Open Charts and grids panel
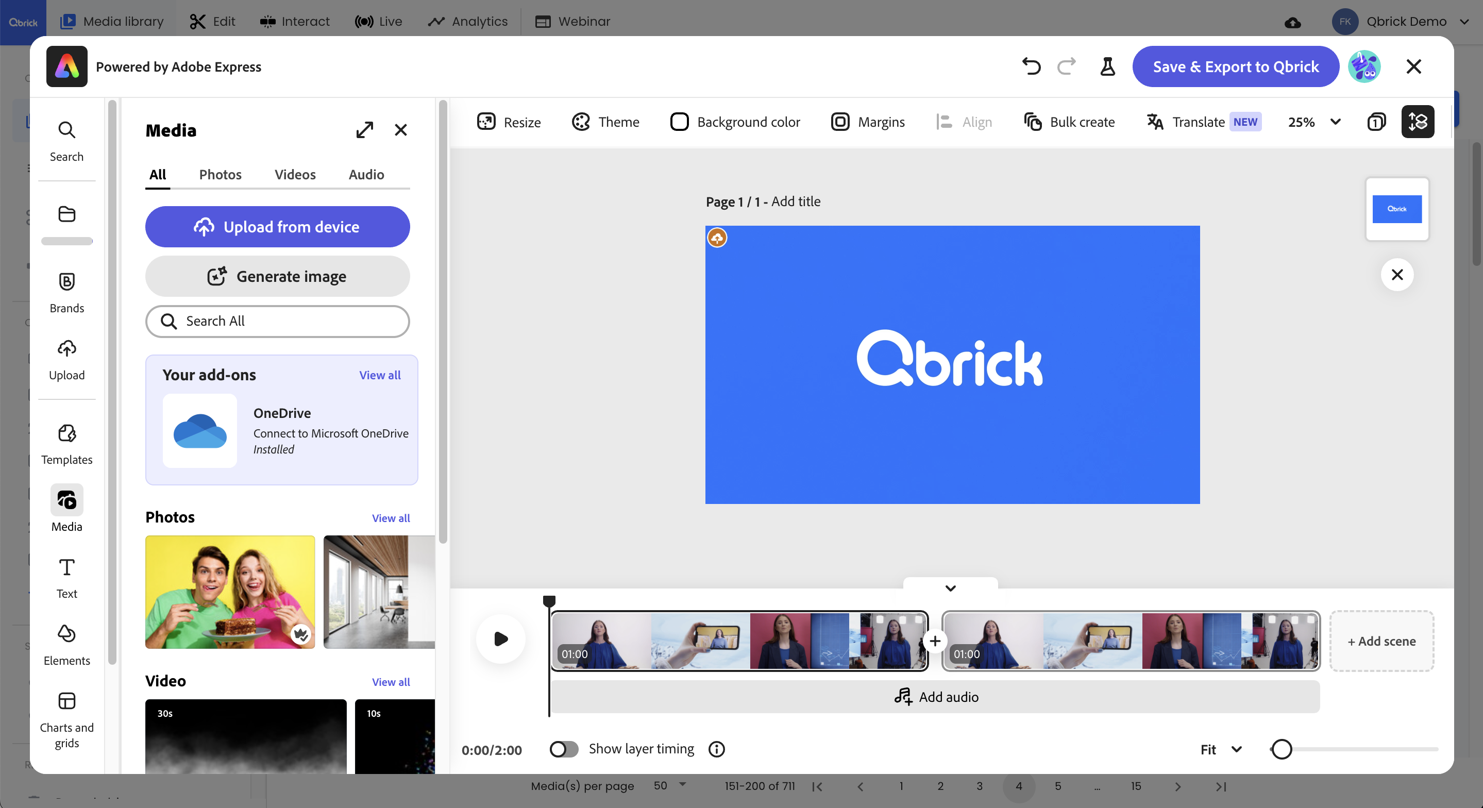 (x=67, y=720)
